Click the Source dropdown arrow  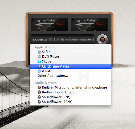click(x=89, y=40)
